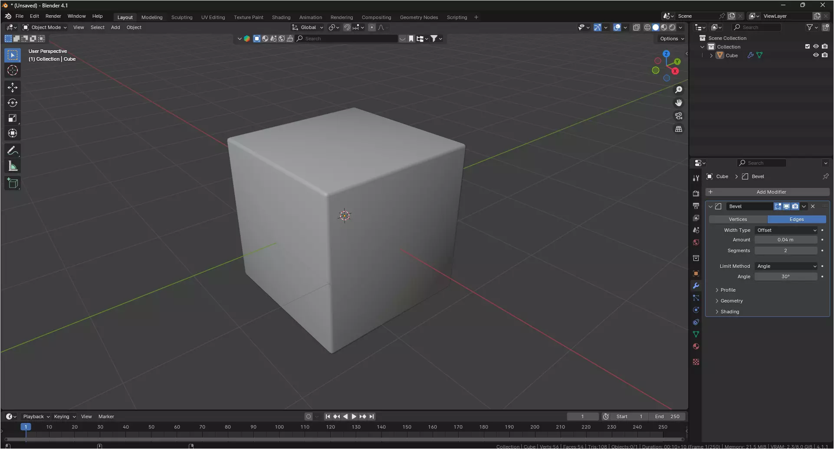Open the viewport Options dropdown
Image resolution: width=834 pixels, height=449 pixels.
[x=672, y=39]
